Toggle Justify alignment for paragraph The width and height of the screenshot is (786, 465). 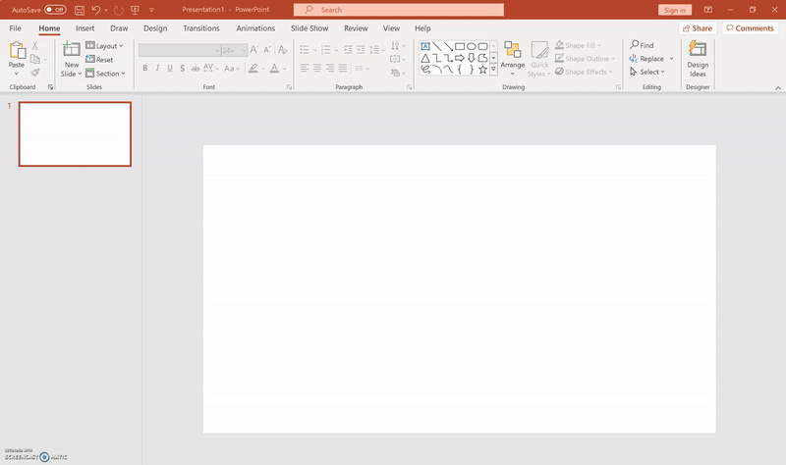342,68
